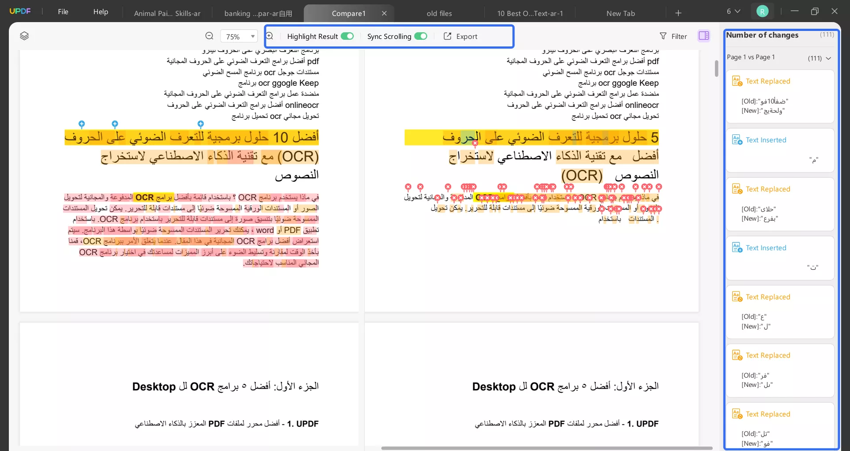
Task: Open the Help menu
Action: point(100,12)
